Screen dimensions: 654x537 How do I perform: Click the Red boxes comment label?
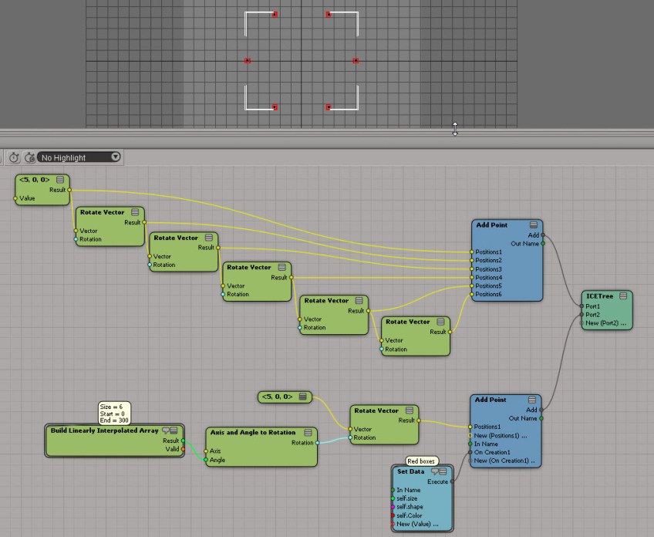[x=422, y=461]
